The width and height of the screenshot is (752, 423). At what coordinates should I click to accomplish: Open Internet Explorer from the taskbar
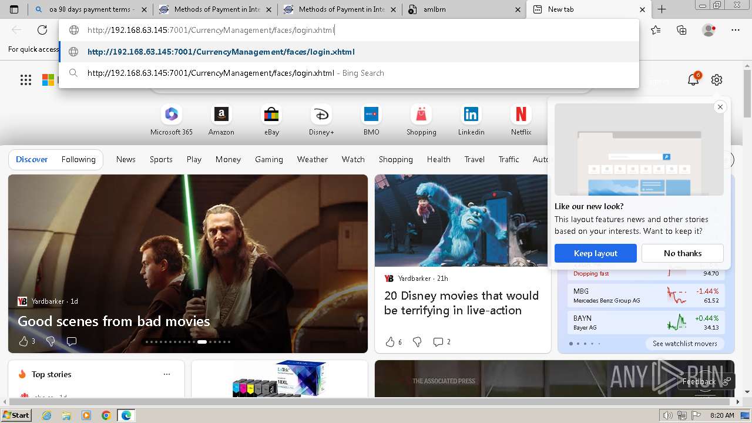pyautogui.click(x=46, y=415)
